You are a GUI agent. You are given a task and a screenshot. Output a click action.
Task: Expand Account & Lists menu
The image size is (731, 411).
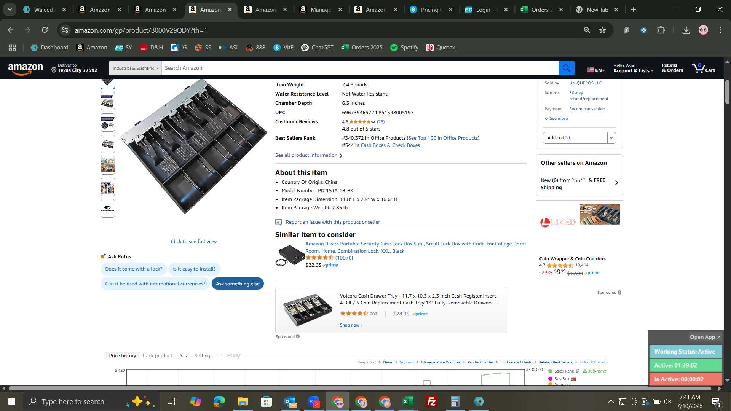point(633,68)
